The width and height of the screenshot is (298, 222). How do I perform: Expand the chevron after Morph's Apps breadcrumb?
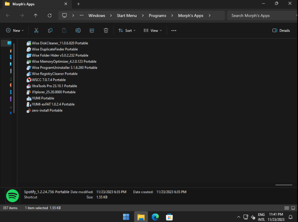(x=210, y=15)
